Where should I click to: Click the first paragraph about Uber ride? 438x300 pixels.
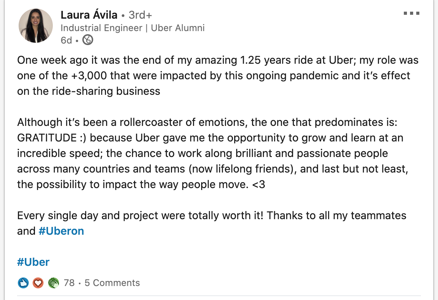[x=218, y=75]
